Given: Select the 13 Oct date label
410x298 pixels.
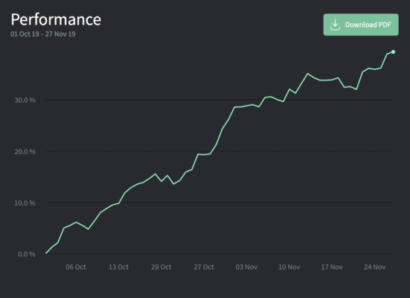Looking at the screenshot, I should click(x=118, y=267).
